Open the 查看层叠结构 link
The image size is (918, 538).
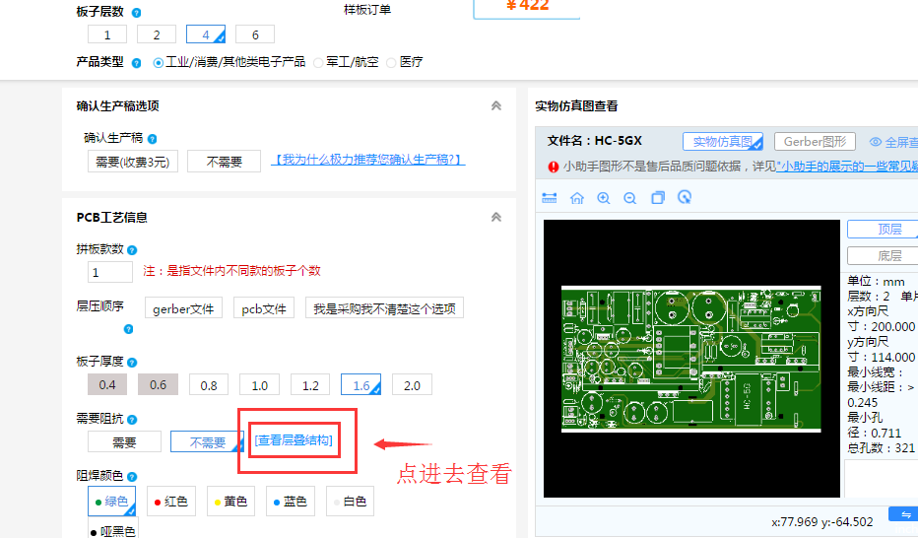[294, 440]
